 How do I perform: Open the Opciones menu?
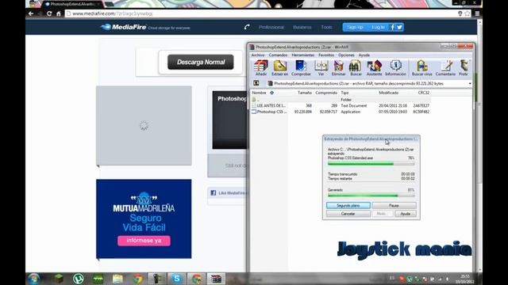tap(346, 55)
